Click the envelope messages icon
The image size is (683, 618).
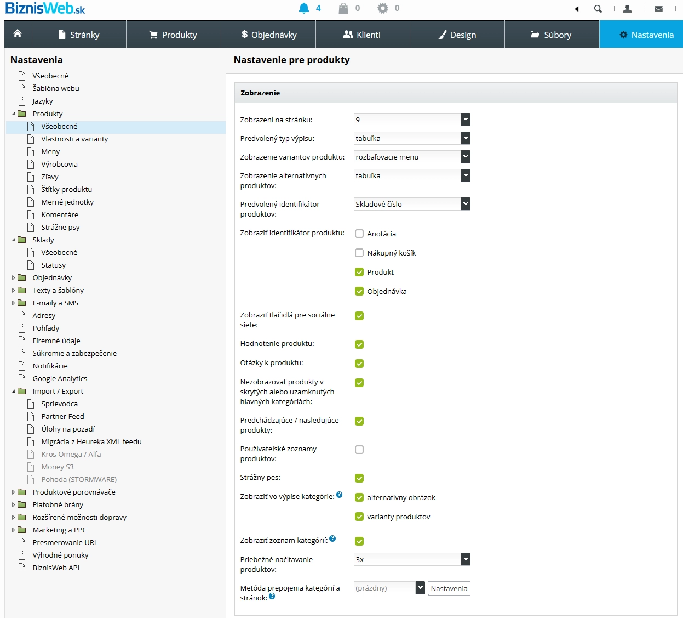(659, 9)
